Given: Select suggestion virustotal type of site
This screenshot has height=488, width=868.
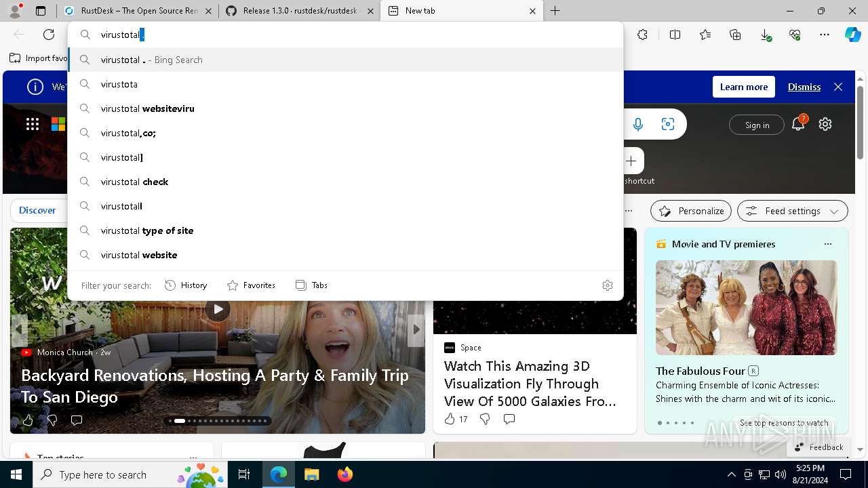Looking at the screenshot, I should (x=346, y=230).
